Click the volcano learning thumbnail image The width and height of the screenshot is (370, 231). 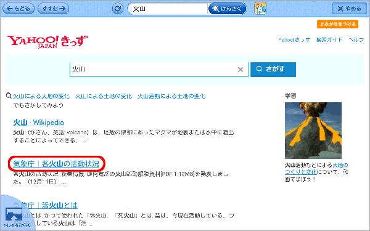pyautogui.click(x=313, y=131)
